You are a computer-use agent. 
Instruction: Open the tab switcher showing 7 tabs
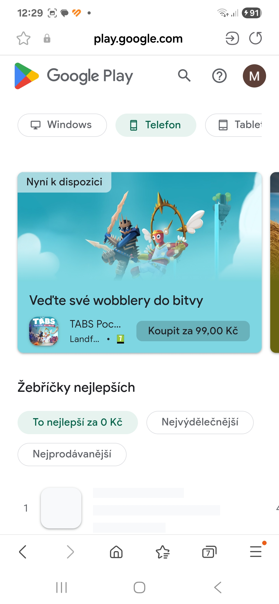pos(209,552)
